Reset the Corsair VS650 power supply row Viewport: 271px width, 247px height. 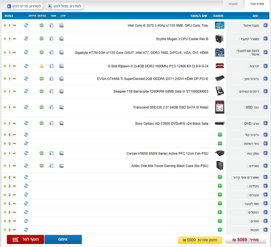pos(26,153)
